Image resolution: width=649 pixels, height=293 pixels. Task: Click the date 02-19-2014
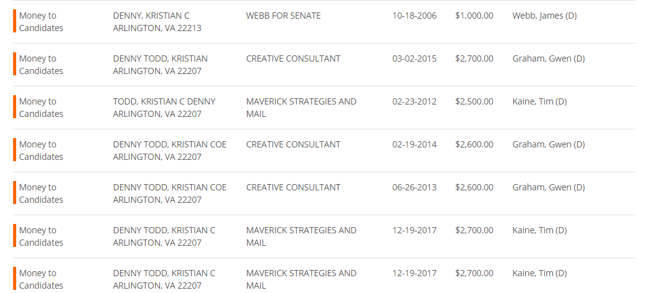coord(414,144)
